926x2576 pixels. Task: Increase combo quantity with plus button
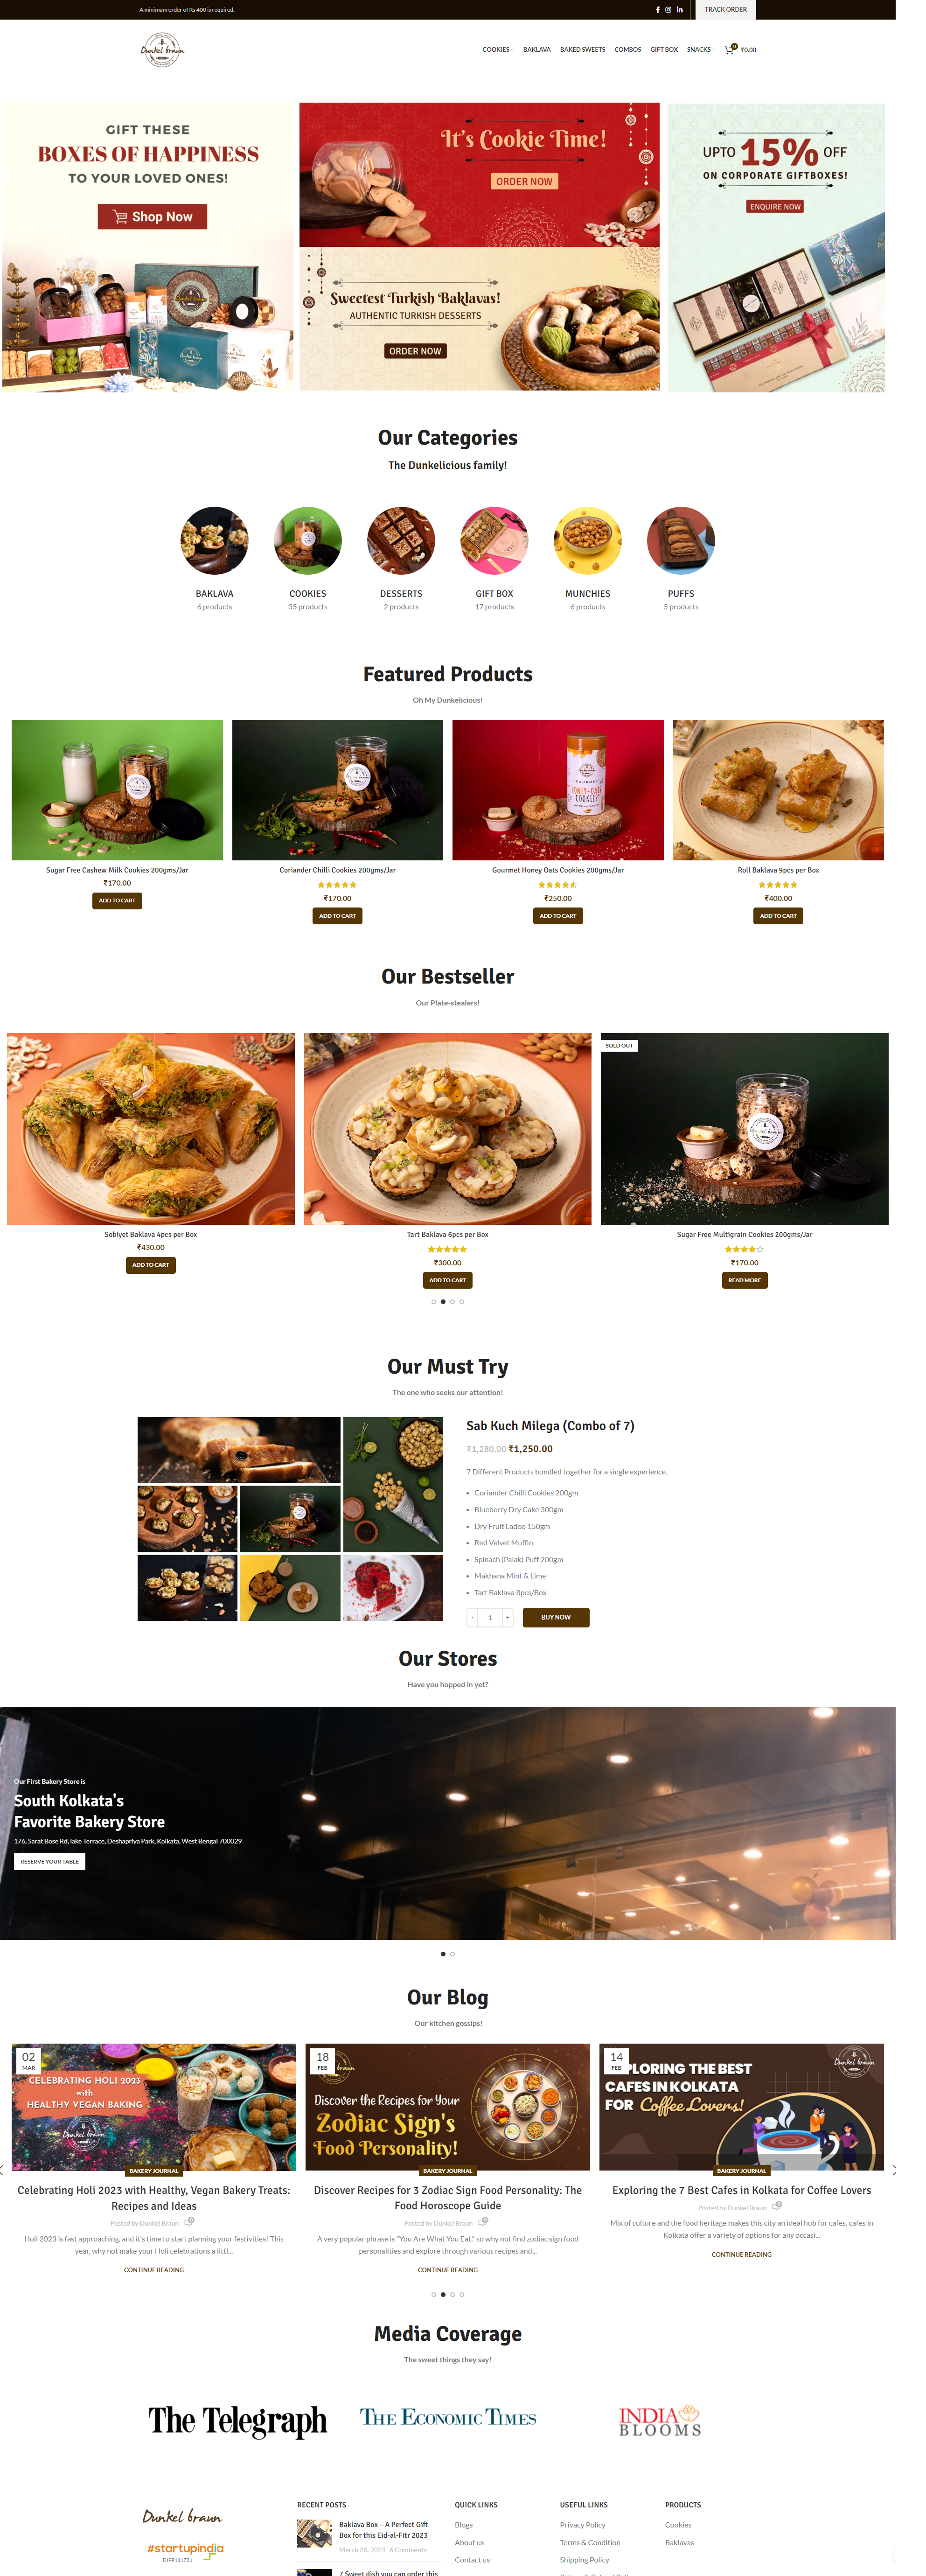pos(508,1617)
